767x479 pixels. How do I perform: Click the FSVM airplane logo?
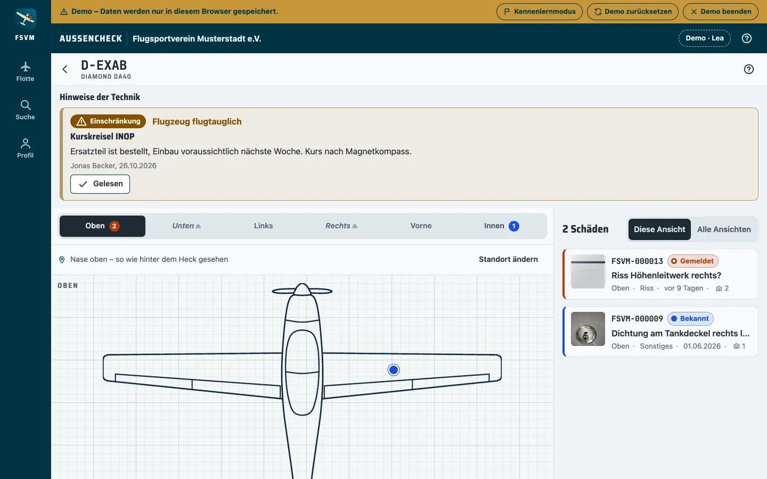point(25,19)
